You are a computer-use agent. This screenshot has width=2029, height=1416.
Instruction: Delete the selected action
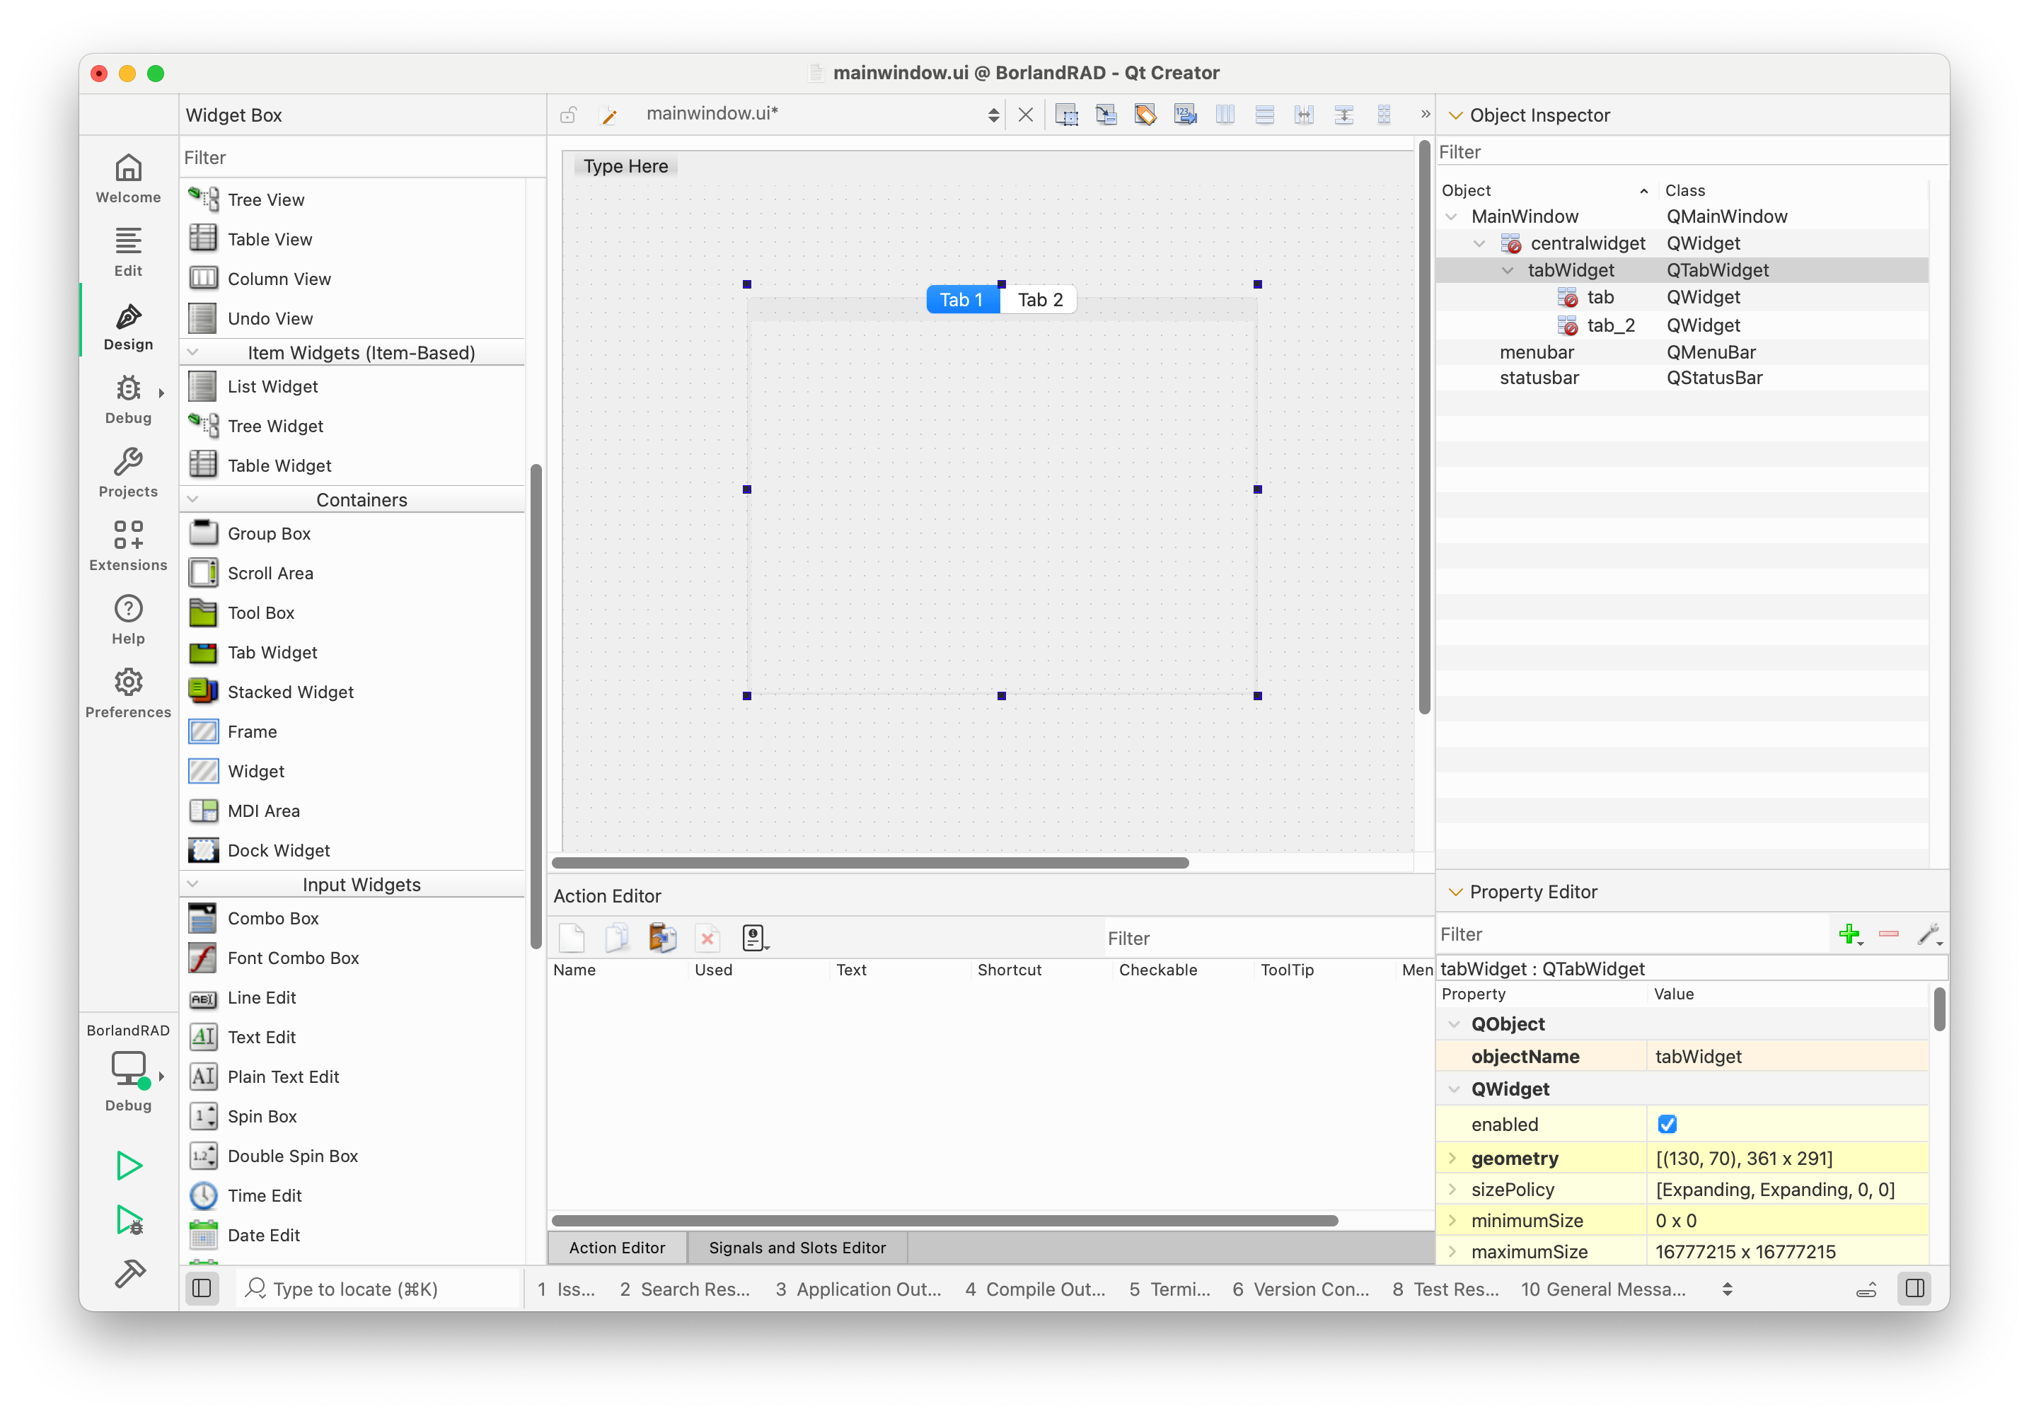(708, 937)
